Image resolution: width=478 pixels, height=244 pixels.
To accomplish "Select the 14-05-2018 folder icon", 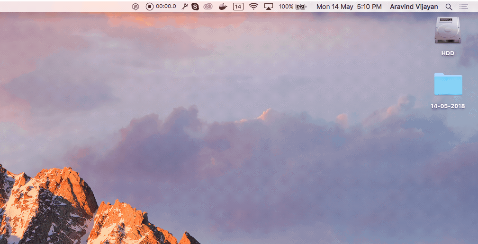I will pos(448,84).
